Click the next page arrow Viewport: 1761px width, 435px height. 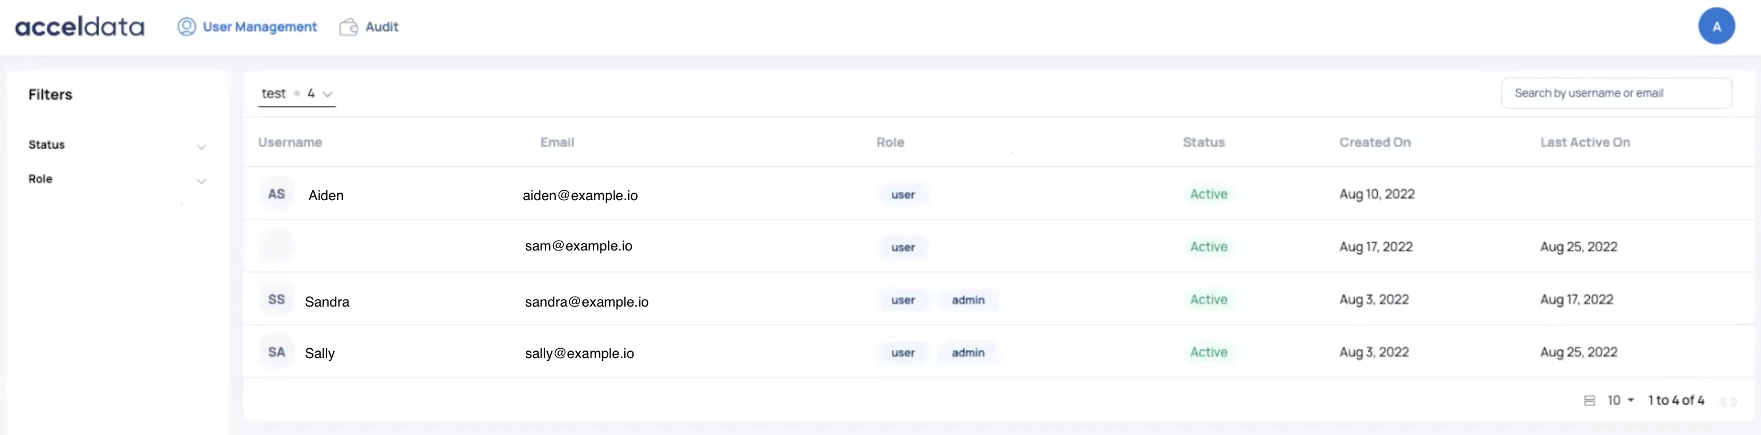point(1734,401)
